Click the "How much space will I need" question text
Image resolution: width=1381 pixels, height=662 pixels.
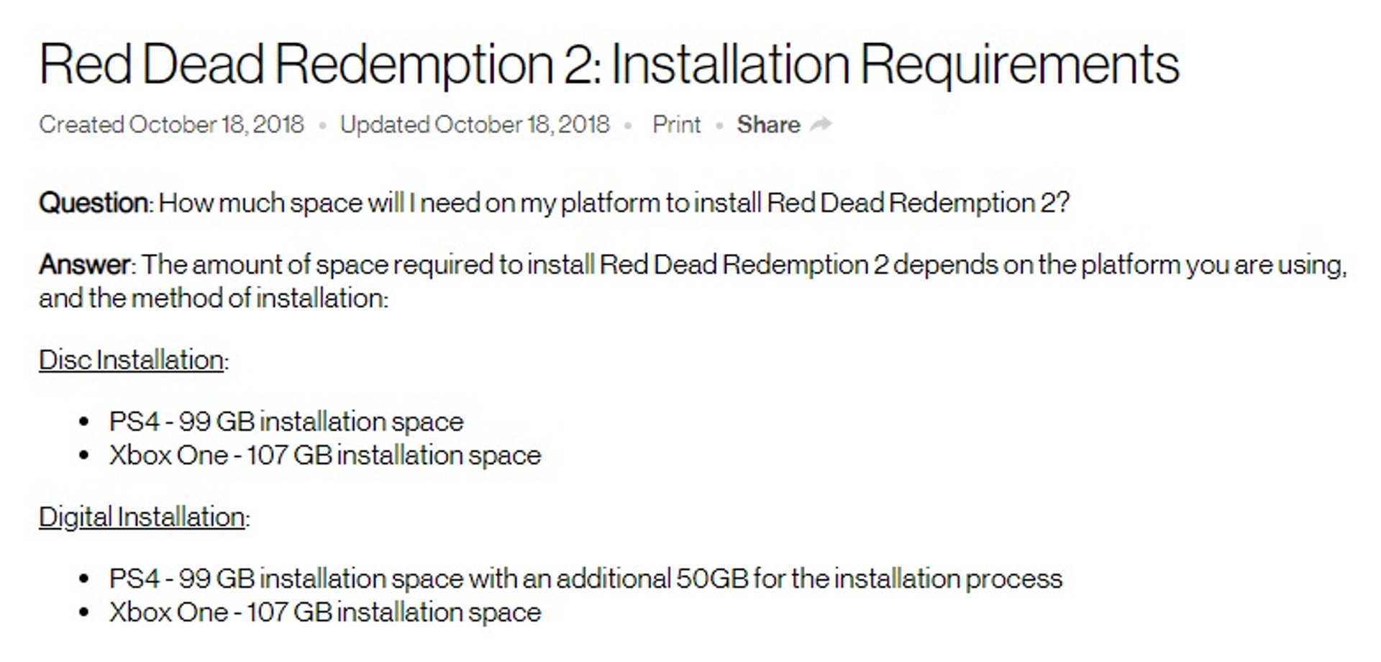(x=614, y=203)
